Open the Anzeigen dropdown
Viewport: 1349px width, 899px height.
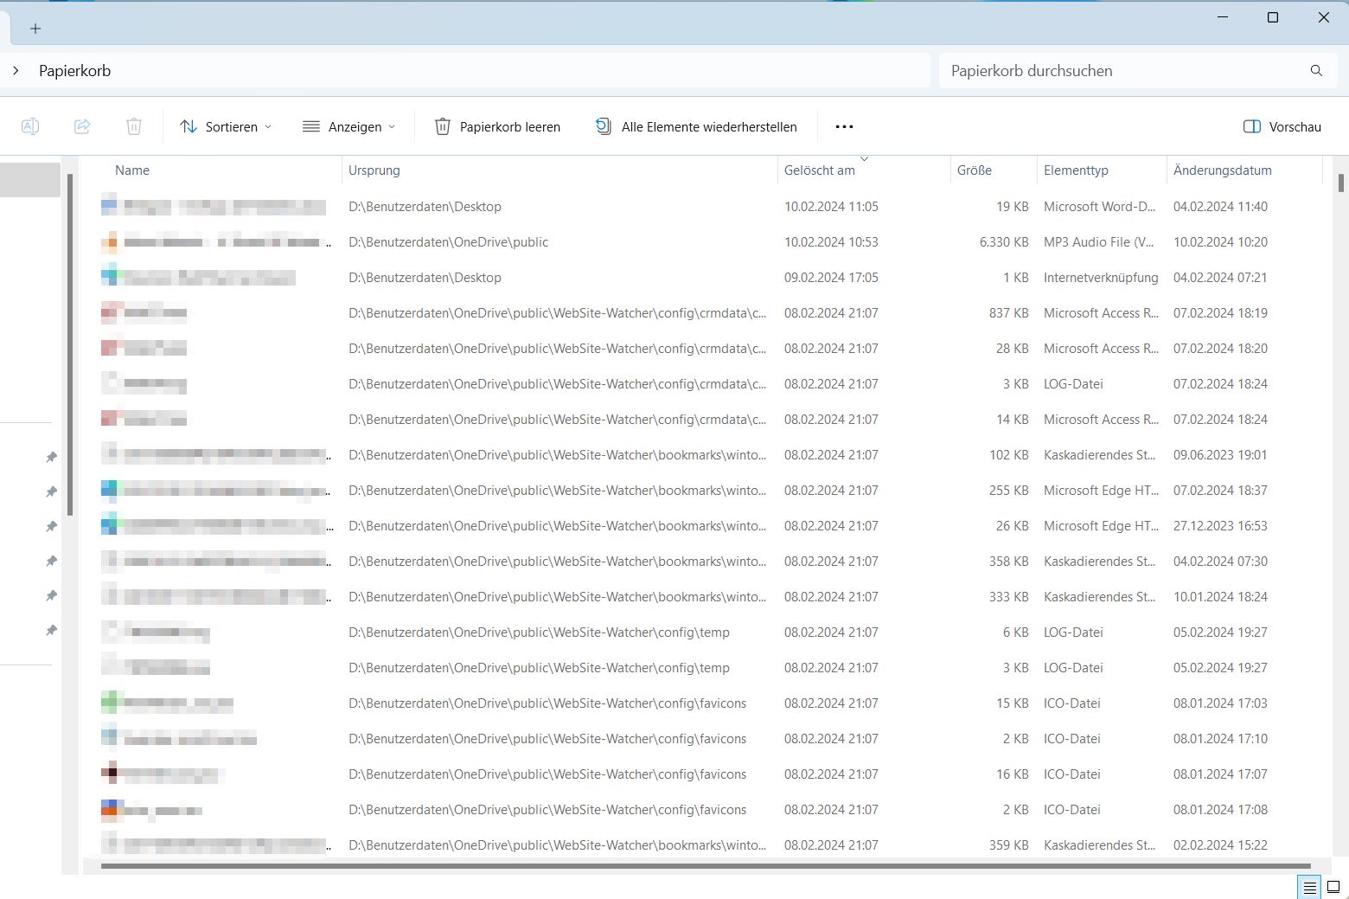[348, 126]
